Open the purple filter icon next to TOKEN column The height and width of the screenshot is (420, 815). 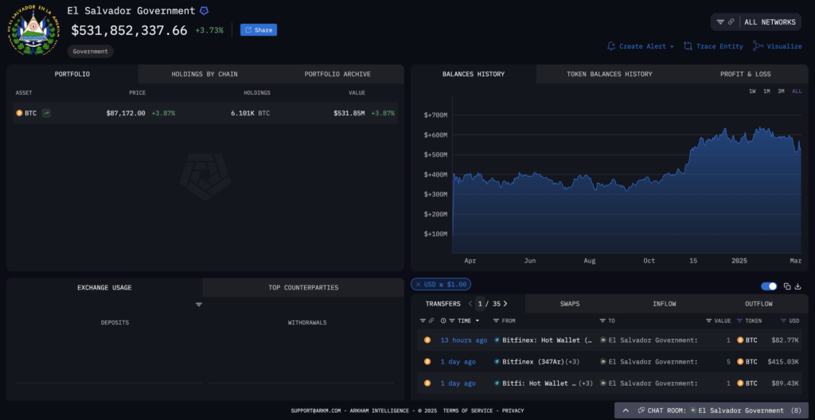point(739,321)
